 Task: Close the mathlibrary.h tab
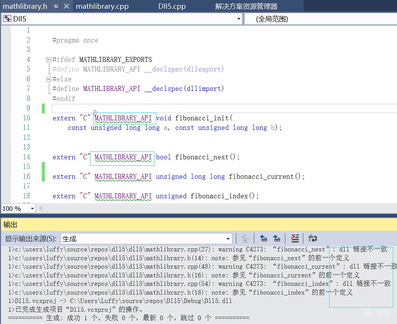point(66,6)
